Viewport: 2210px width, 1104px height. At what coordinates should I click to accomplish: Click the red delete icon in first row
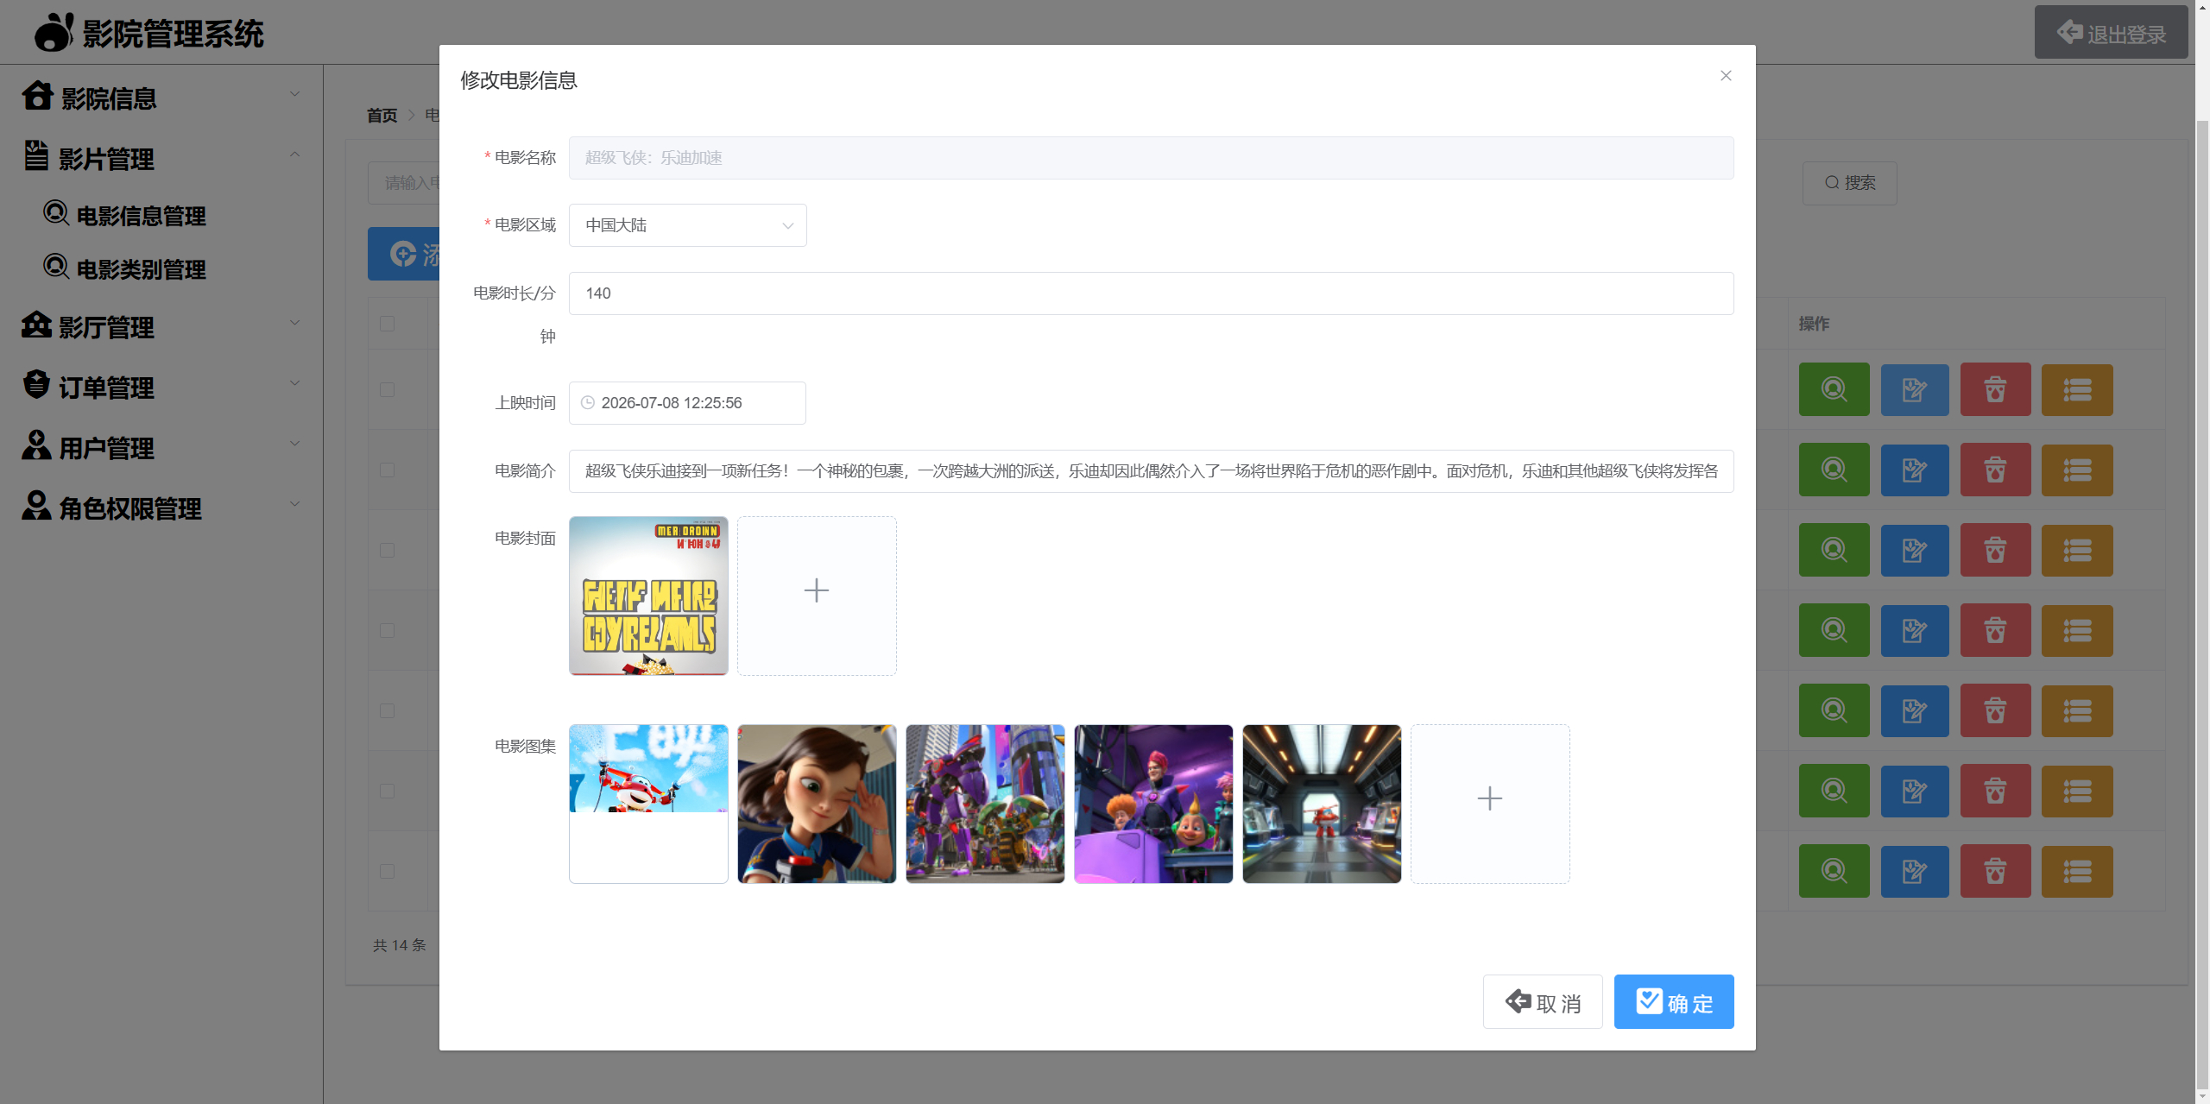click(1995, 389)
